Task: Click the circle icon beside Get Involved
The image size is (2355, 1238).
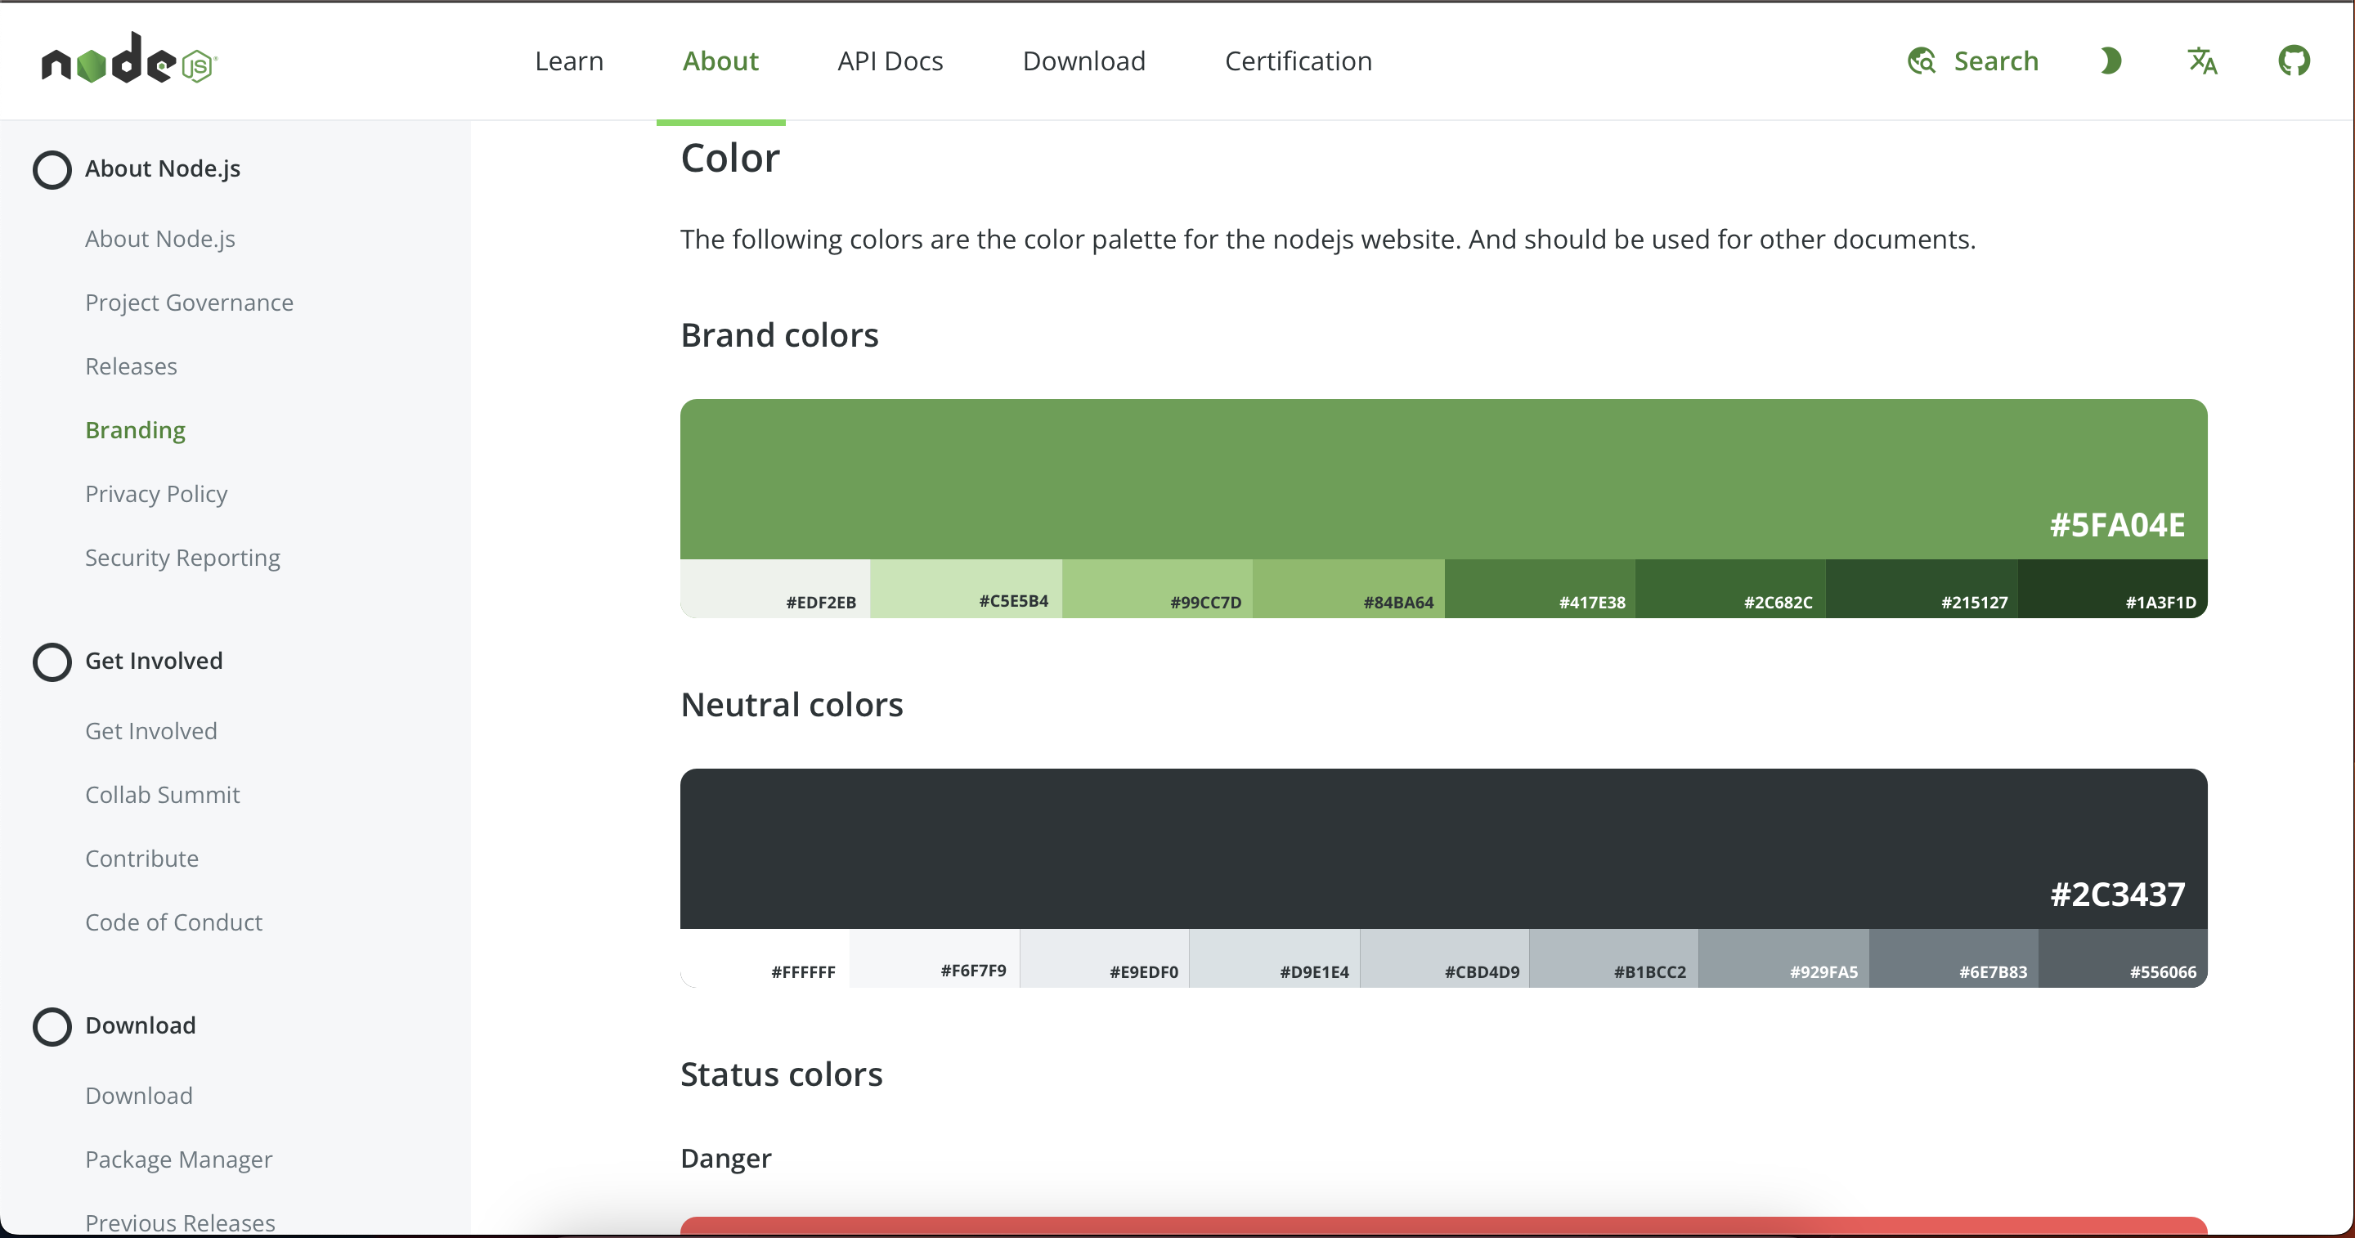Action: point(52,661)
